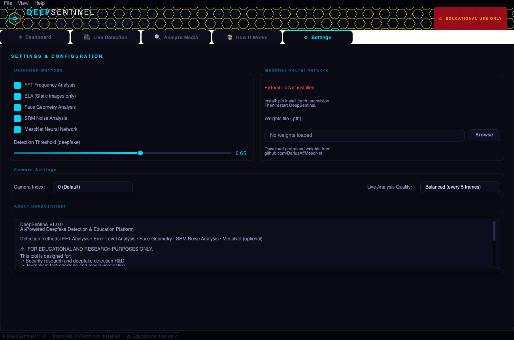Click 'DeepSentinel v1.0' in the status bar
The height and width of the screenshot is (340, 514).
pos(26,336)
